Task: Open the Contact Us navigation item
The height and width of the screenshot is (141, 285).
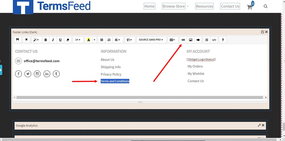Action: coord(230,6)
